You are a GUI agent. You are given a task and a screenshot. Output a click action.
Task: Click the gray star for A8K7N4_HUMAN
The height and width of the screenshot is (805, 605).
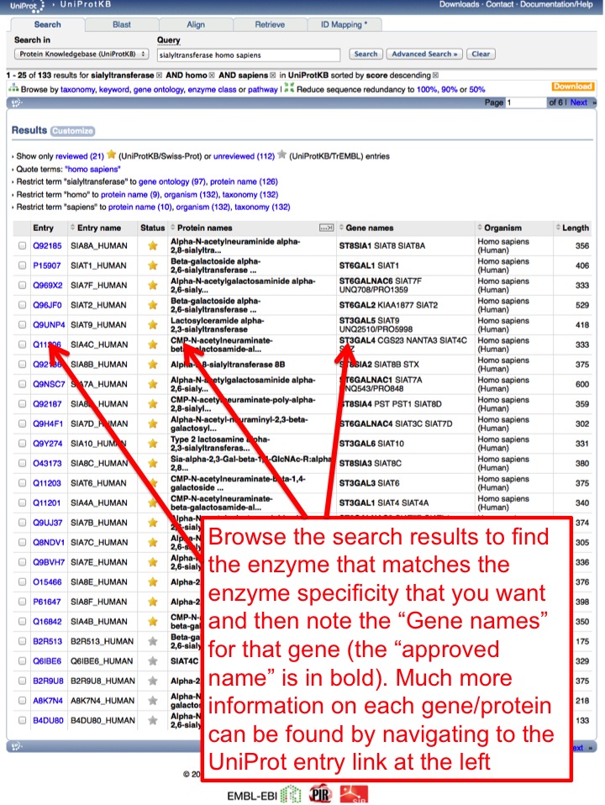click(x=153, y=701)
